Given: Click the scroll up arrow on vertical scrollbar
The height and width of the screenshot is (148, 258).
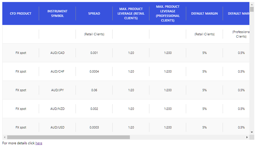Looking at the screenshot, I should tap(252, 4).
